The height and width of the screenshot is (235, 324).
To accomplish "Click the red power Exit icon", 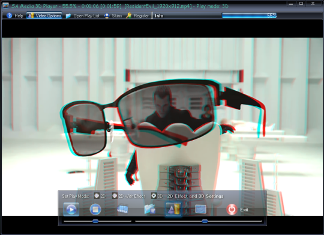I will click(x=232, y=209).
